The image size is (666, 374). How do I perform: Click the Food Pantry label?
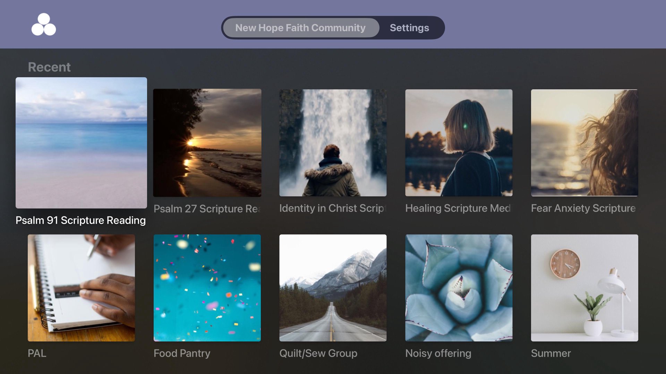182,353
